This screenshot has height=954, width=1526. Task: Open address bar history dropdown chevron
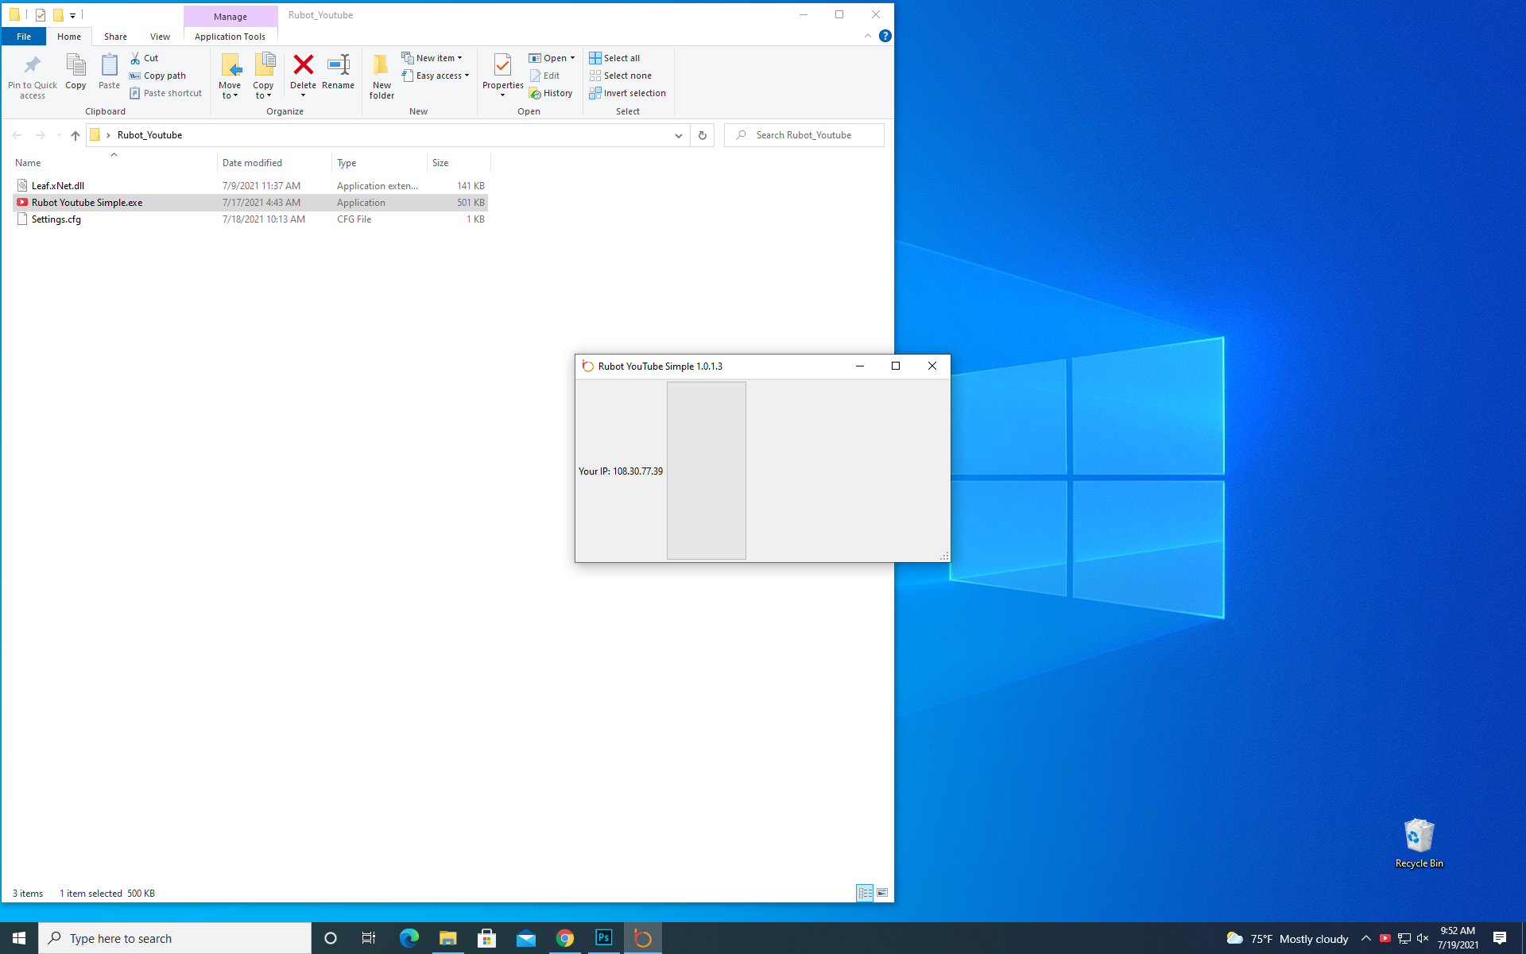[x=678, y=135]
